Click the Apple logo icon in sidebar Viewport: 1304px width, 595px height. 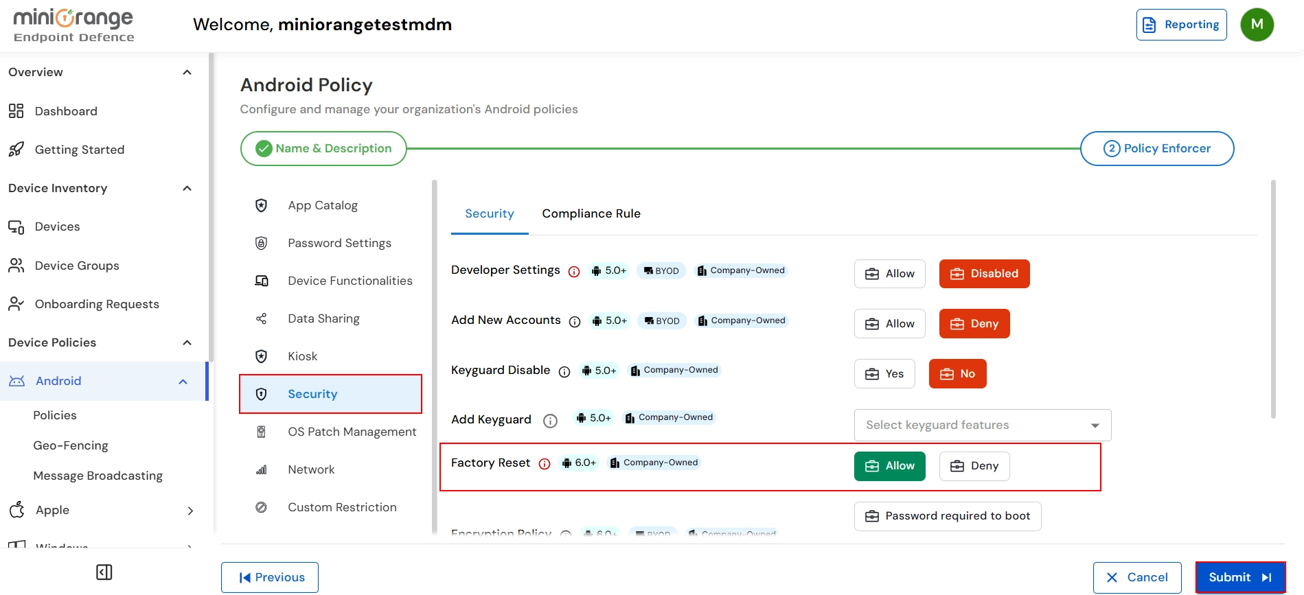(x=17, y=509)
